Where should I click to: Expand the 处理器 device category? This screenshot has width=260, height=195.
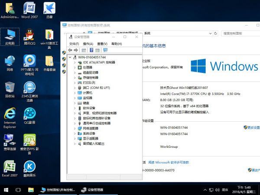75,67
